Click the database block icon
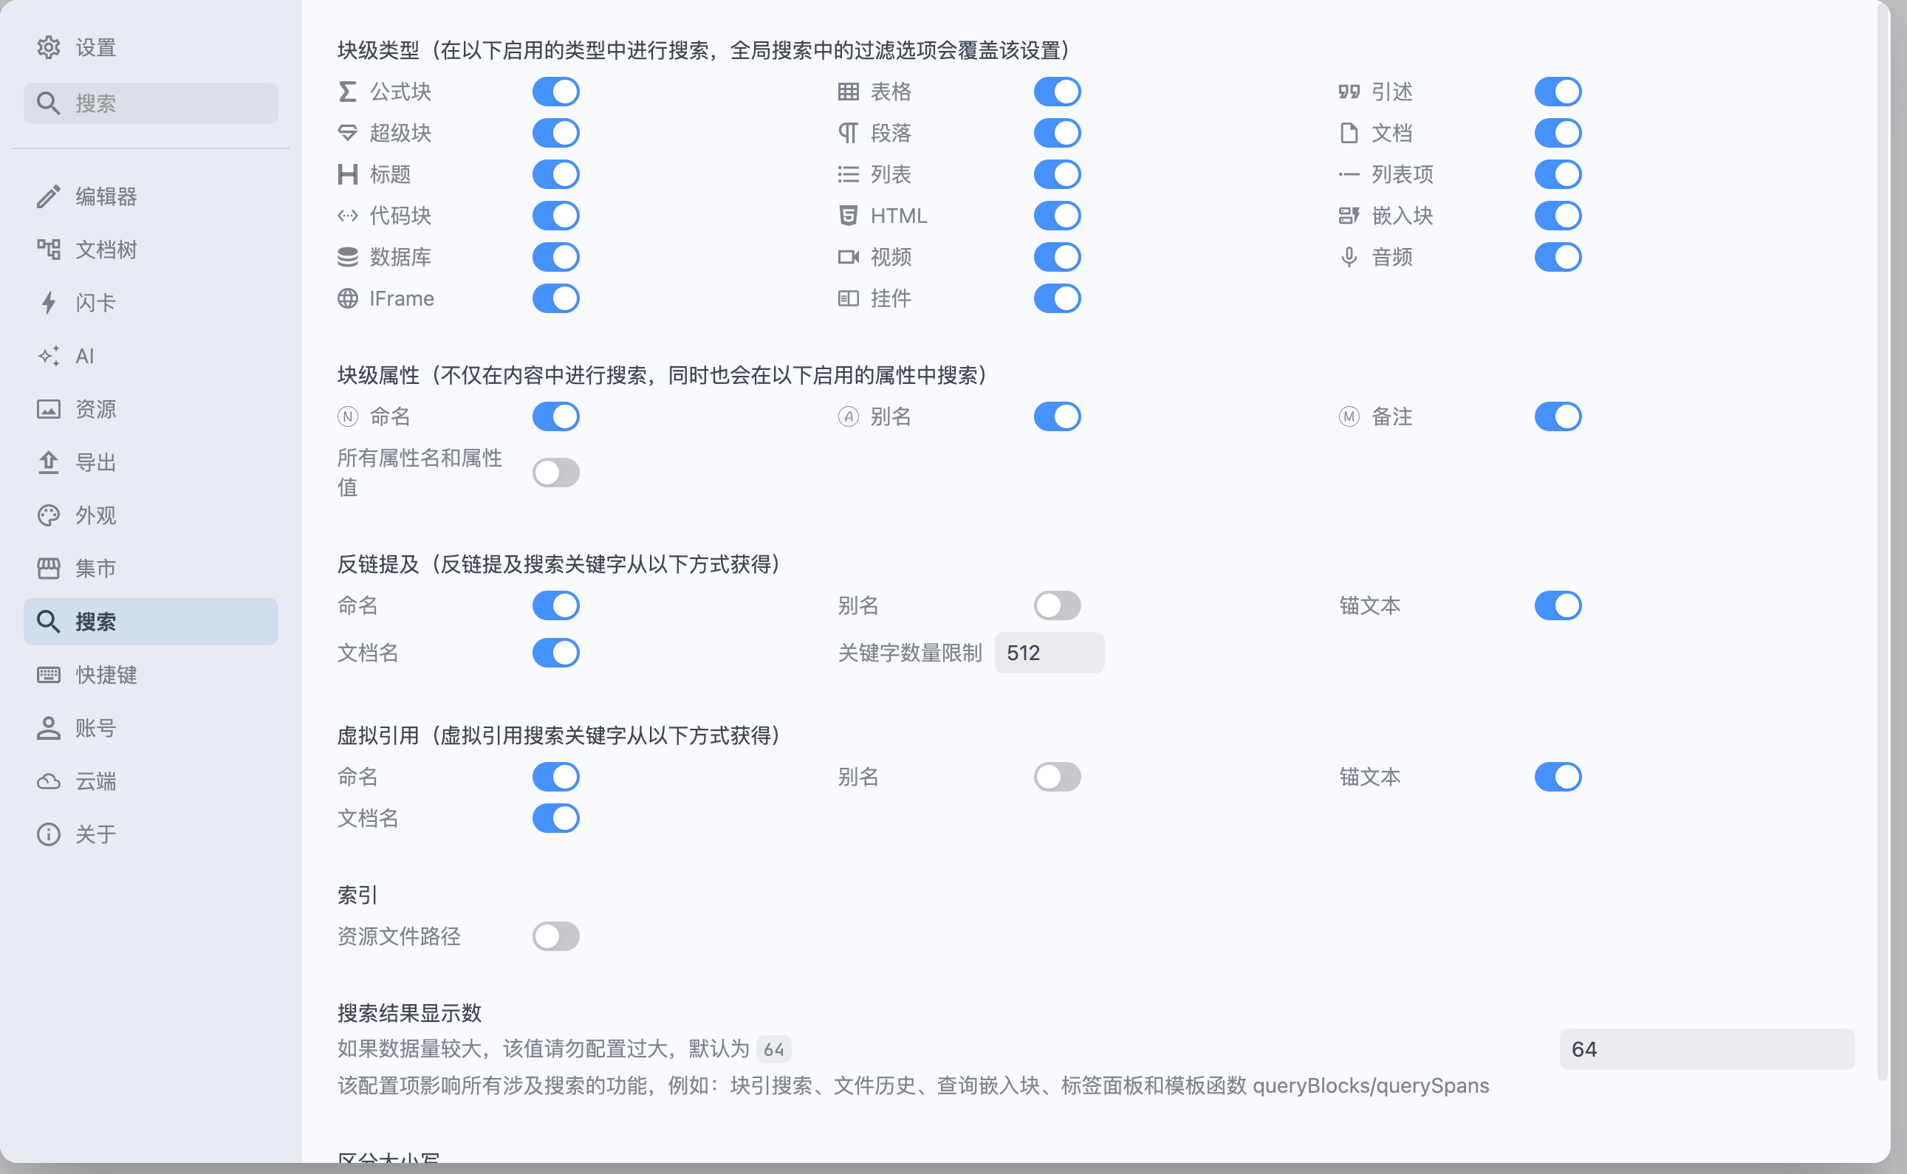 click(347, 257)
